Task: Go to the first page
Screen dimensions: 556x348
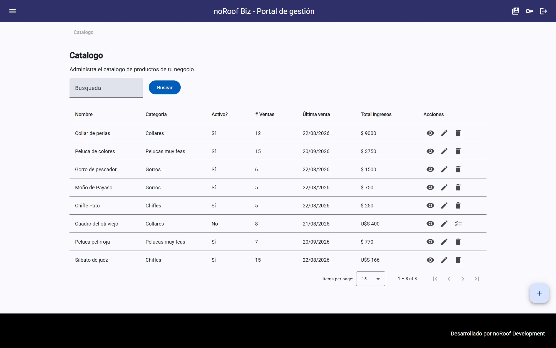Action: [x=435, y=279]
